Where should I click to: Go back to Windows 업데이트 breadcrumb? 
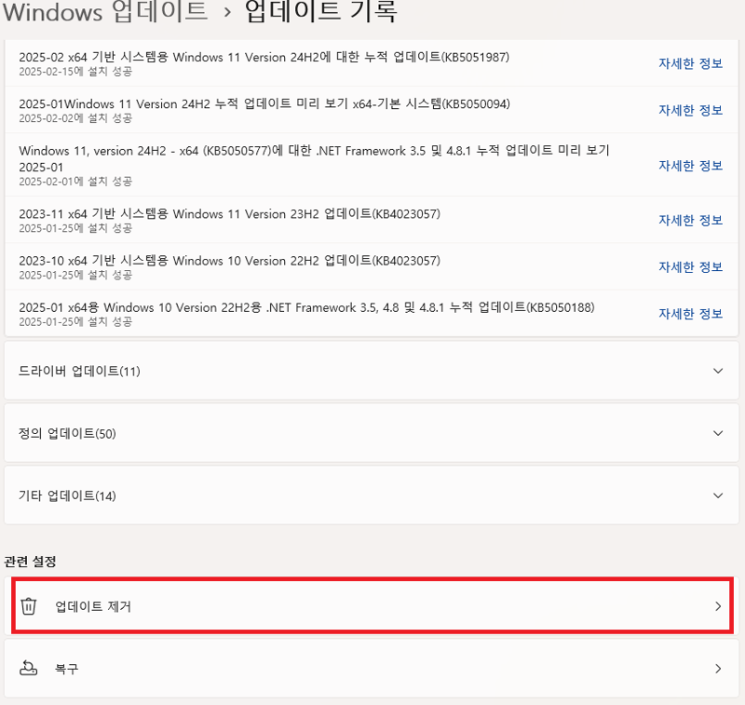pyautogui.click(x=105, y=11)
